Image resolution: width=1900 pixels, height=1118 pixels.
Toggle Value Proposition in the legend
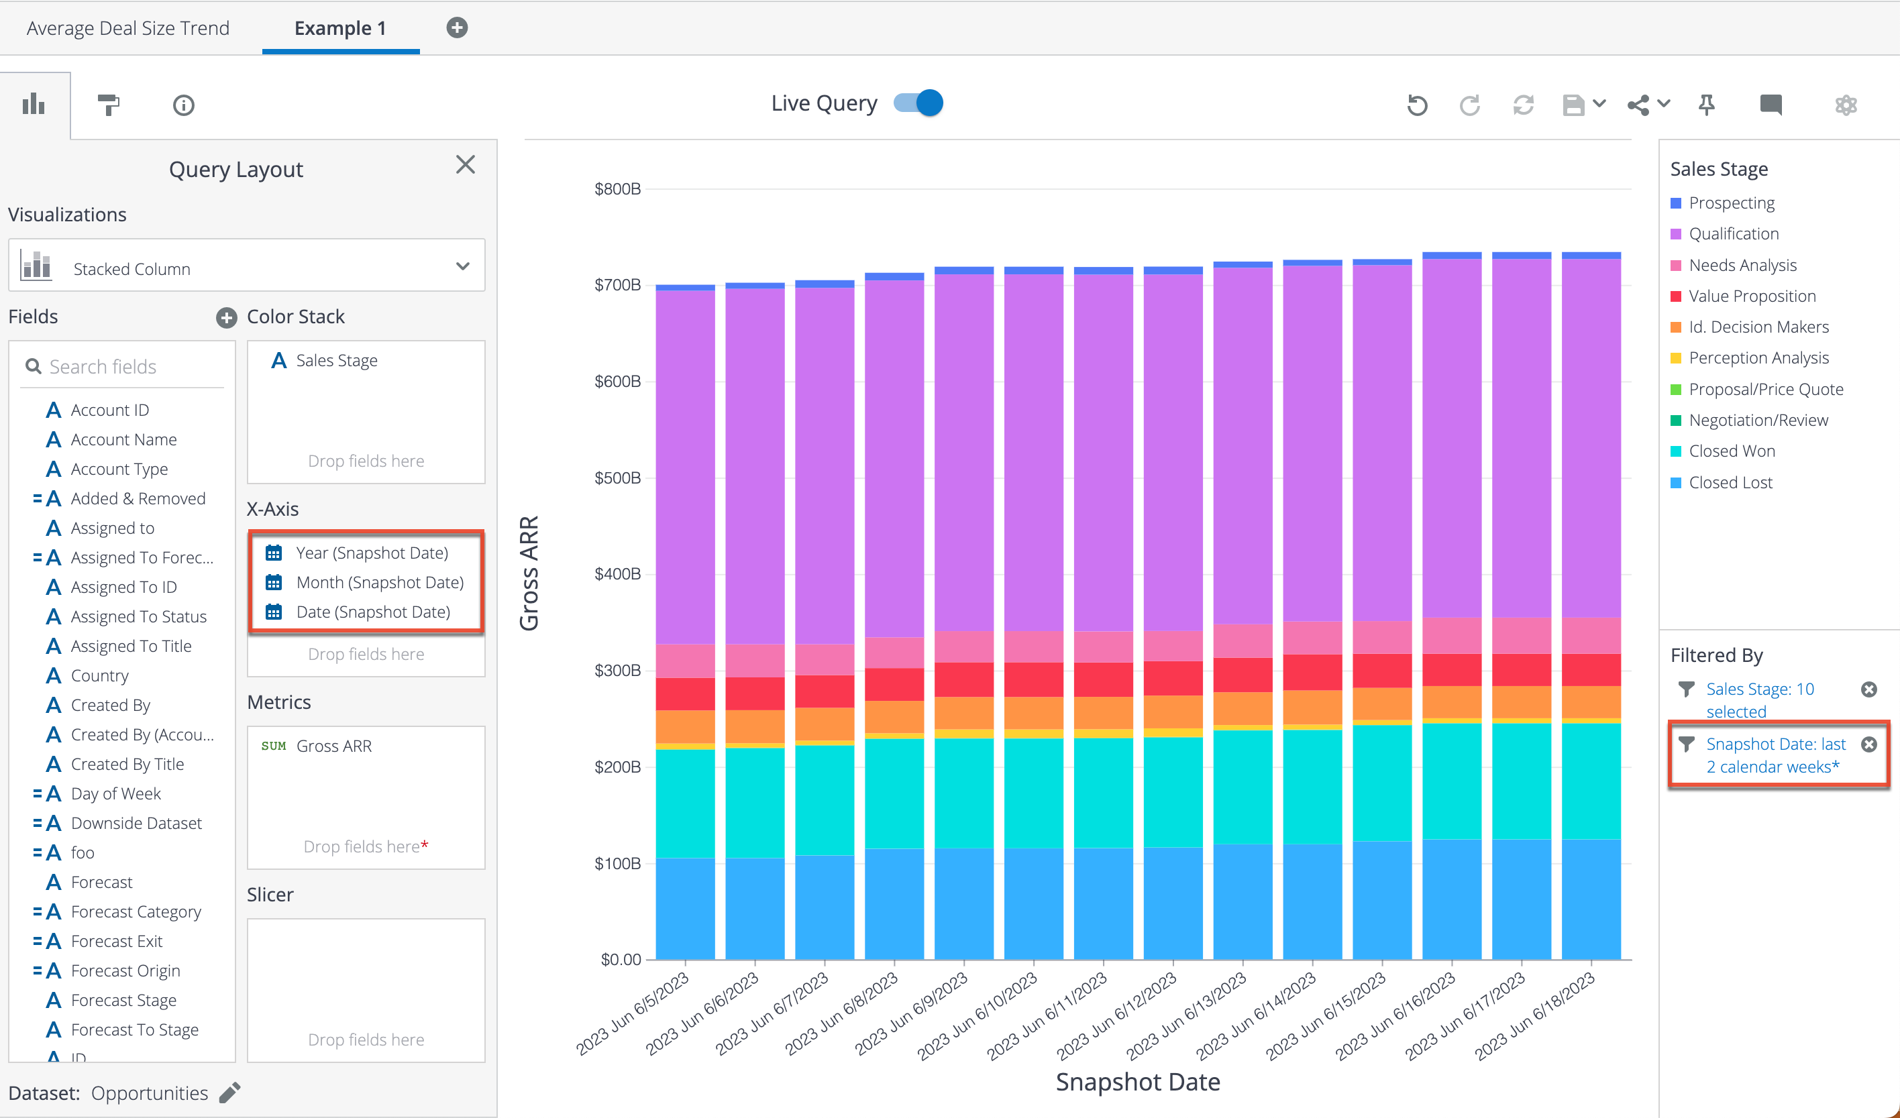point(1743,296)
